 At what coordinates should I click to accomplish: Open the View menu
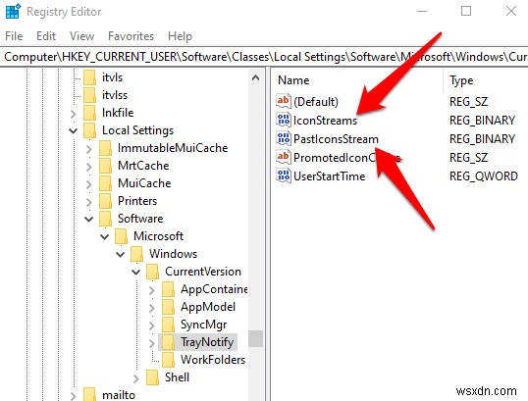pyautogui.click(x=81, y=36)
